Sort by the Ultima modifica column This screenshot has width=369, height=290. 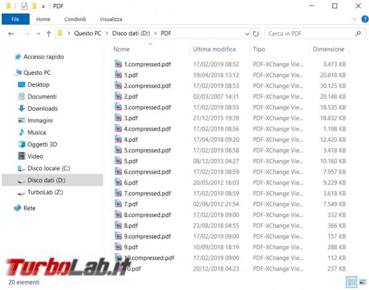tap(215, 49)
